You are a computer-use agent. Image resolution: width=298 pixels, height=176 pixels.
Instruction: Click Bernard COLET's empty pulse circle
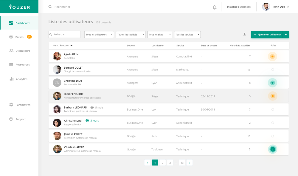(273, 70)
